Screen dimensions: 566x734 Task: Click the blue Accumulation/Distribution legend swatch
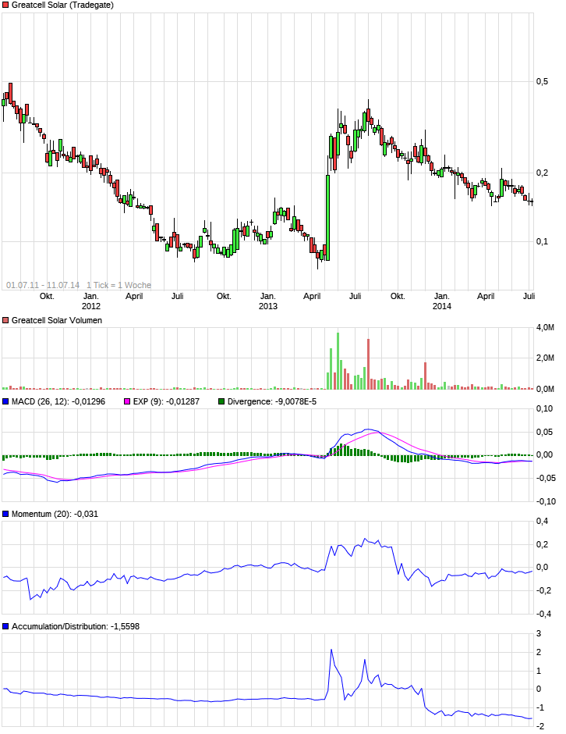pyautogui.click(x=5, y=626)
